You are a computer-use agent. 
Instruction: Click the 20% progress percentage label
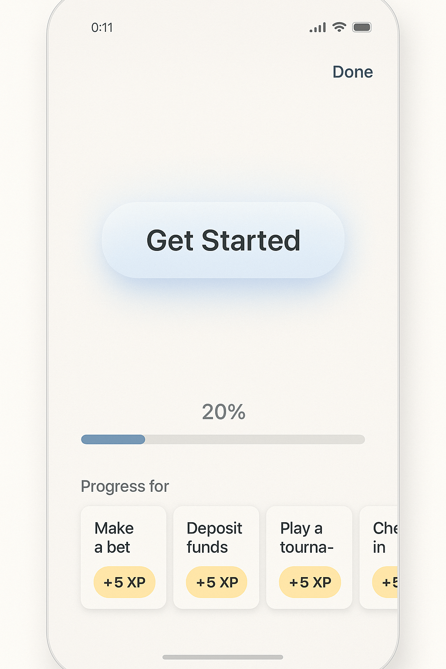(223, 412)
